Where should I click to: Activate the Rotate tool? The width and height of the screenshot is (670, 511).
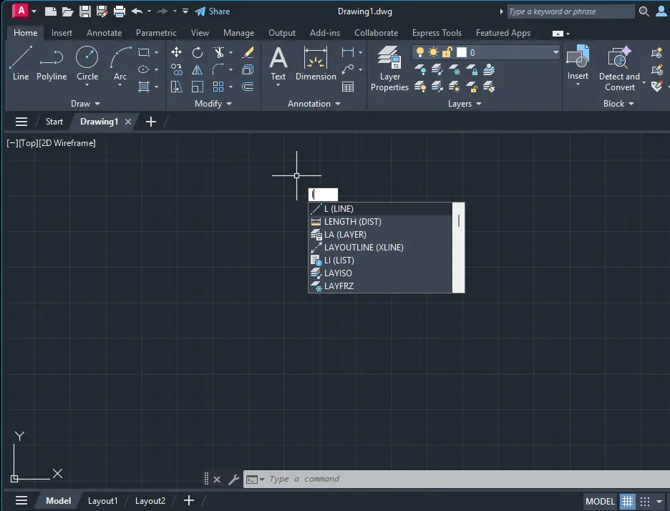pos(197,52)
